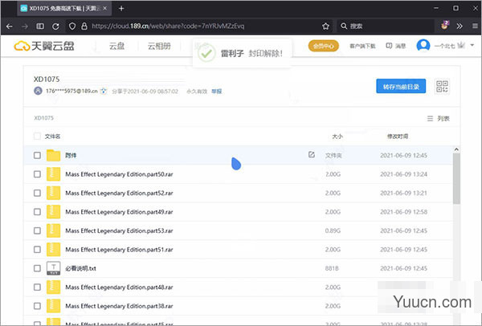Screen dimensions: 482x326
Task: Click the browser URL address field
Action: [198, 26]
